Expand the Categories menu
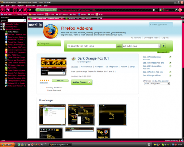The image size is (184, 147). click(49, 43)
